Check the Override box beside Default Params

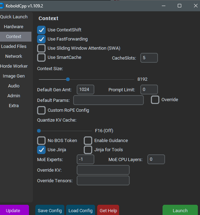click(x=155, y=100)
